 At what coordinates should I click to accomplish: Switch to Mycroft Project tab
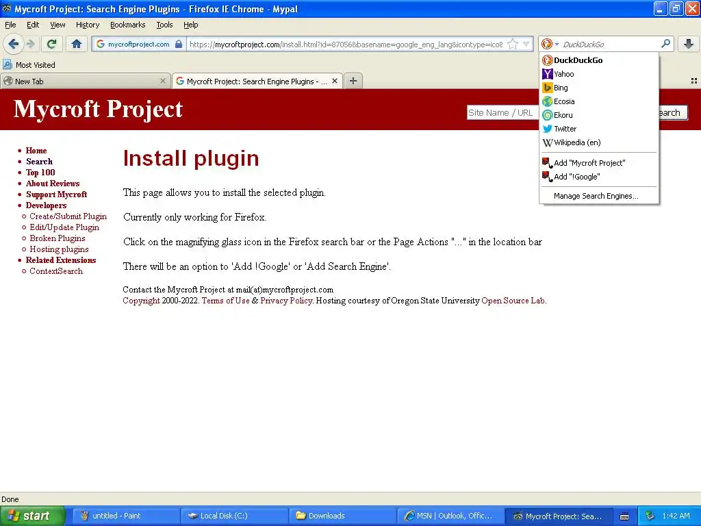pos(257,81)
